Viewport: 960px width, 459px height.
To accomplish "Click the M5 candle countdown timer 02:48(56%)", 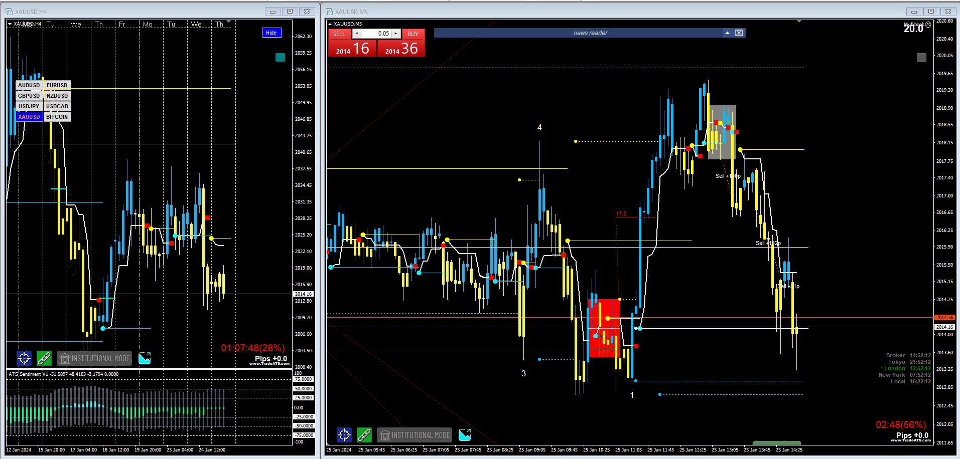I will click(901, 424).
